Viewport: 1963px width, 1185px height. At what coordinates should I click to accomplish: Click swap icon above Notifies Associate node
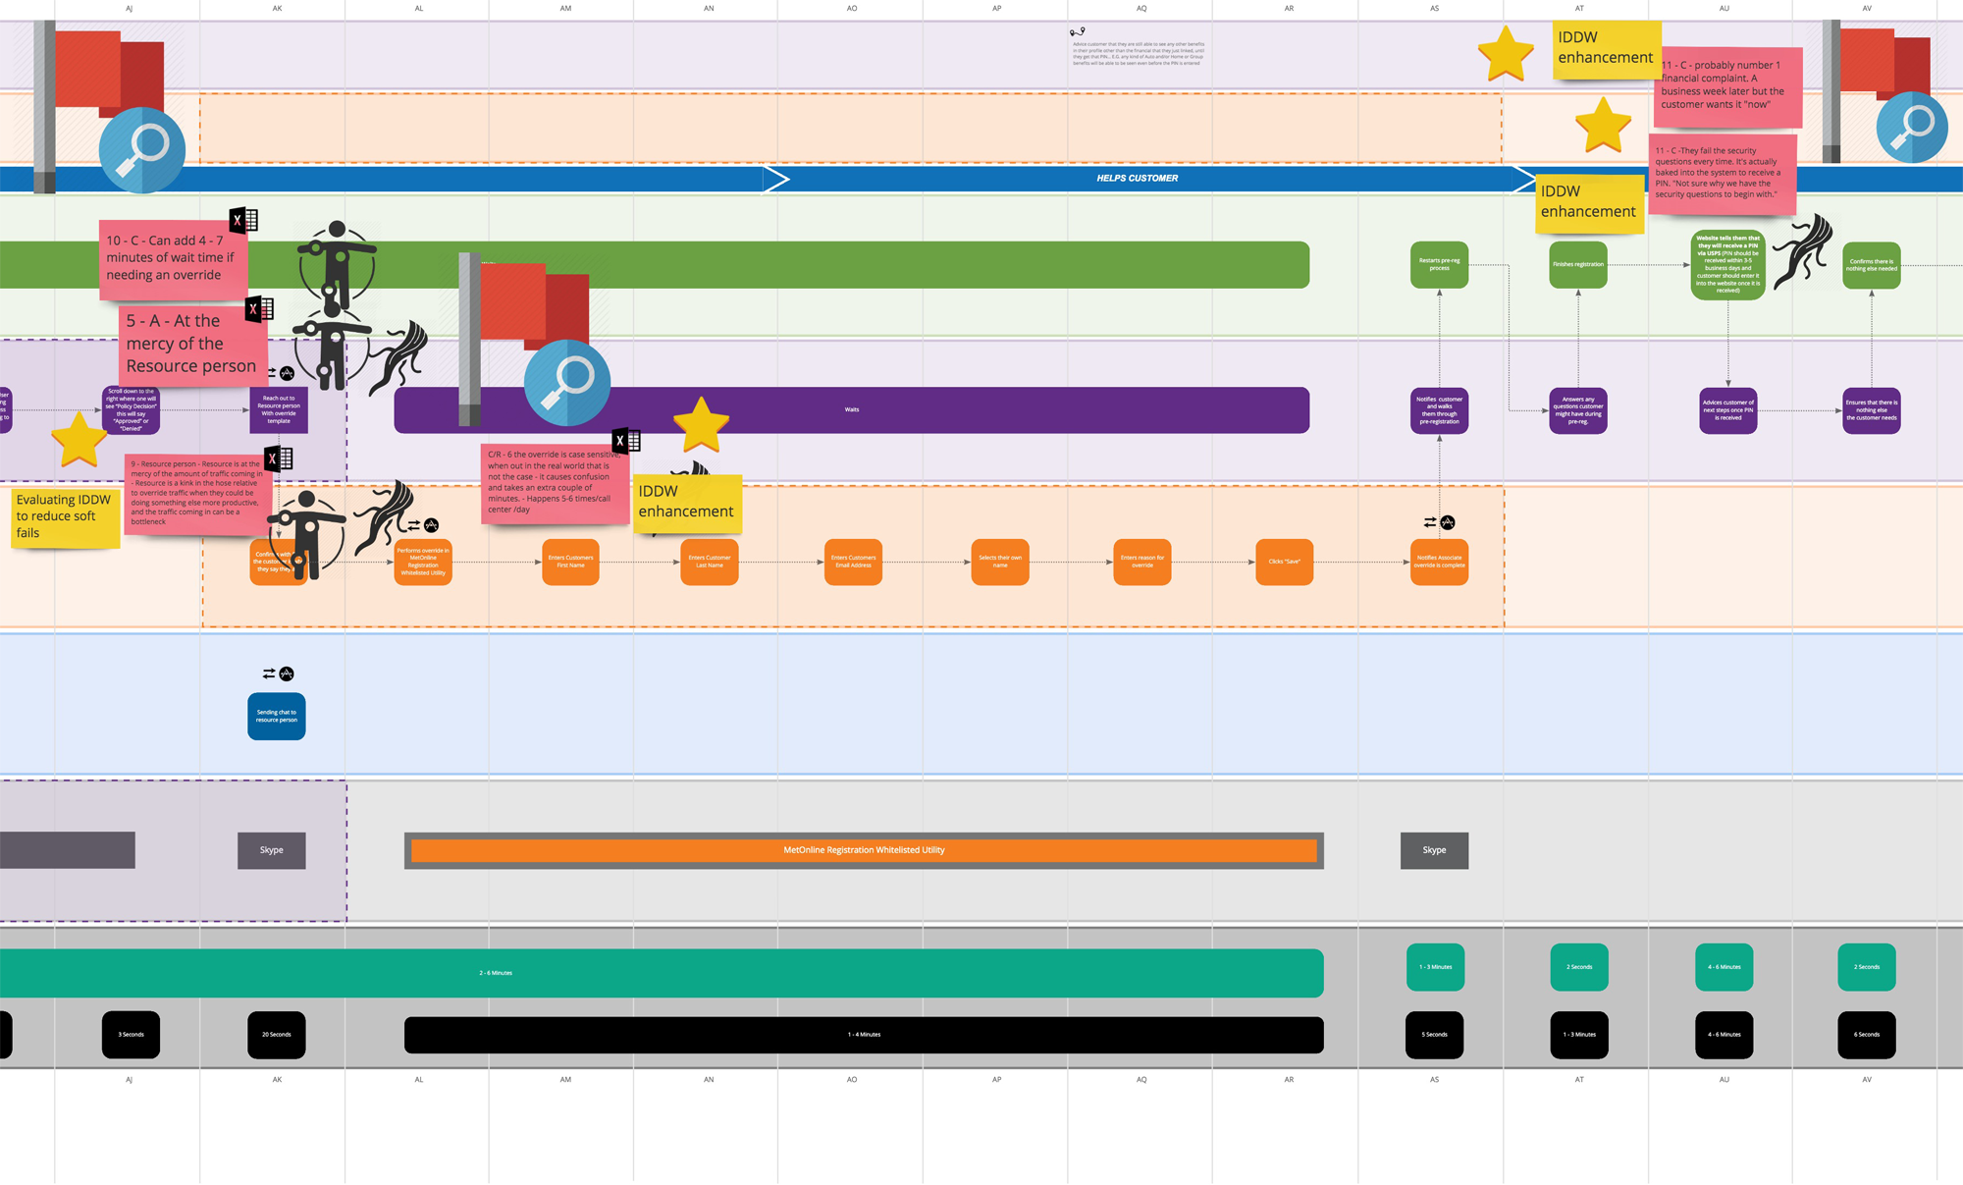tap(1430, 522)
